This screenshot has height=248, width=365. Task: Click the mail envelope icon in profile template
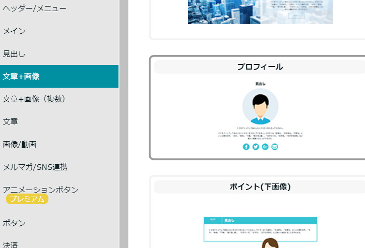[275, 147]
